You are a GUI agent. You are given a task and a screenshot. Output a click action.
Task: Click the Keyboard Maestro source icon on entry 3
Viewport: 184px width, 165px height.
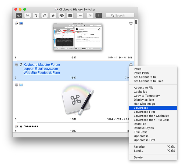point(16,85)
